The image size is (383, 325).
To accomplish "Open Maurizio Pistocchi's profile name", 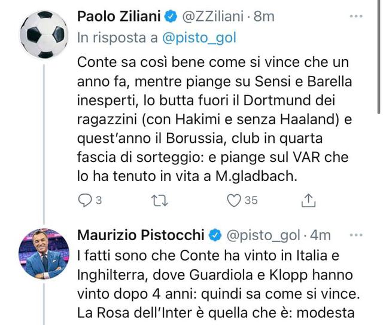I will click(x=141, y=235).
